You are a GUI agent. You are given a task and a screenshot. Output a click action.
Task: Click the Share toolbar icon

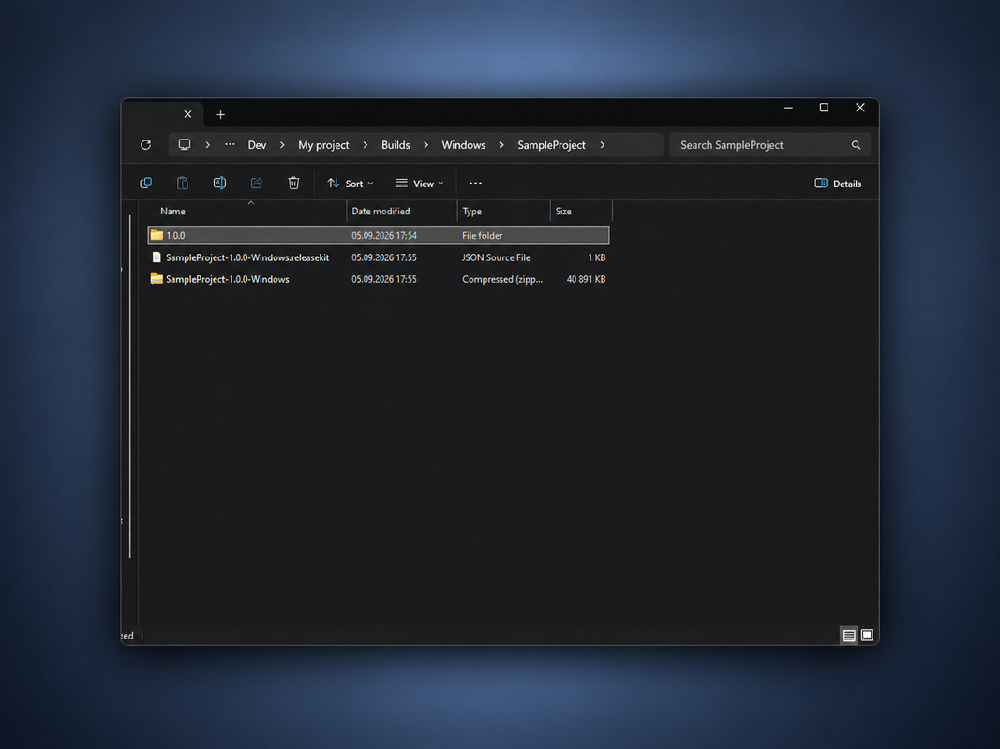coord(257,184)
